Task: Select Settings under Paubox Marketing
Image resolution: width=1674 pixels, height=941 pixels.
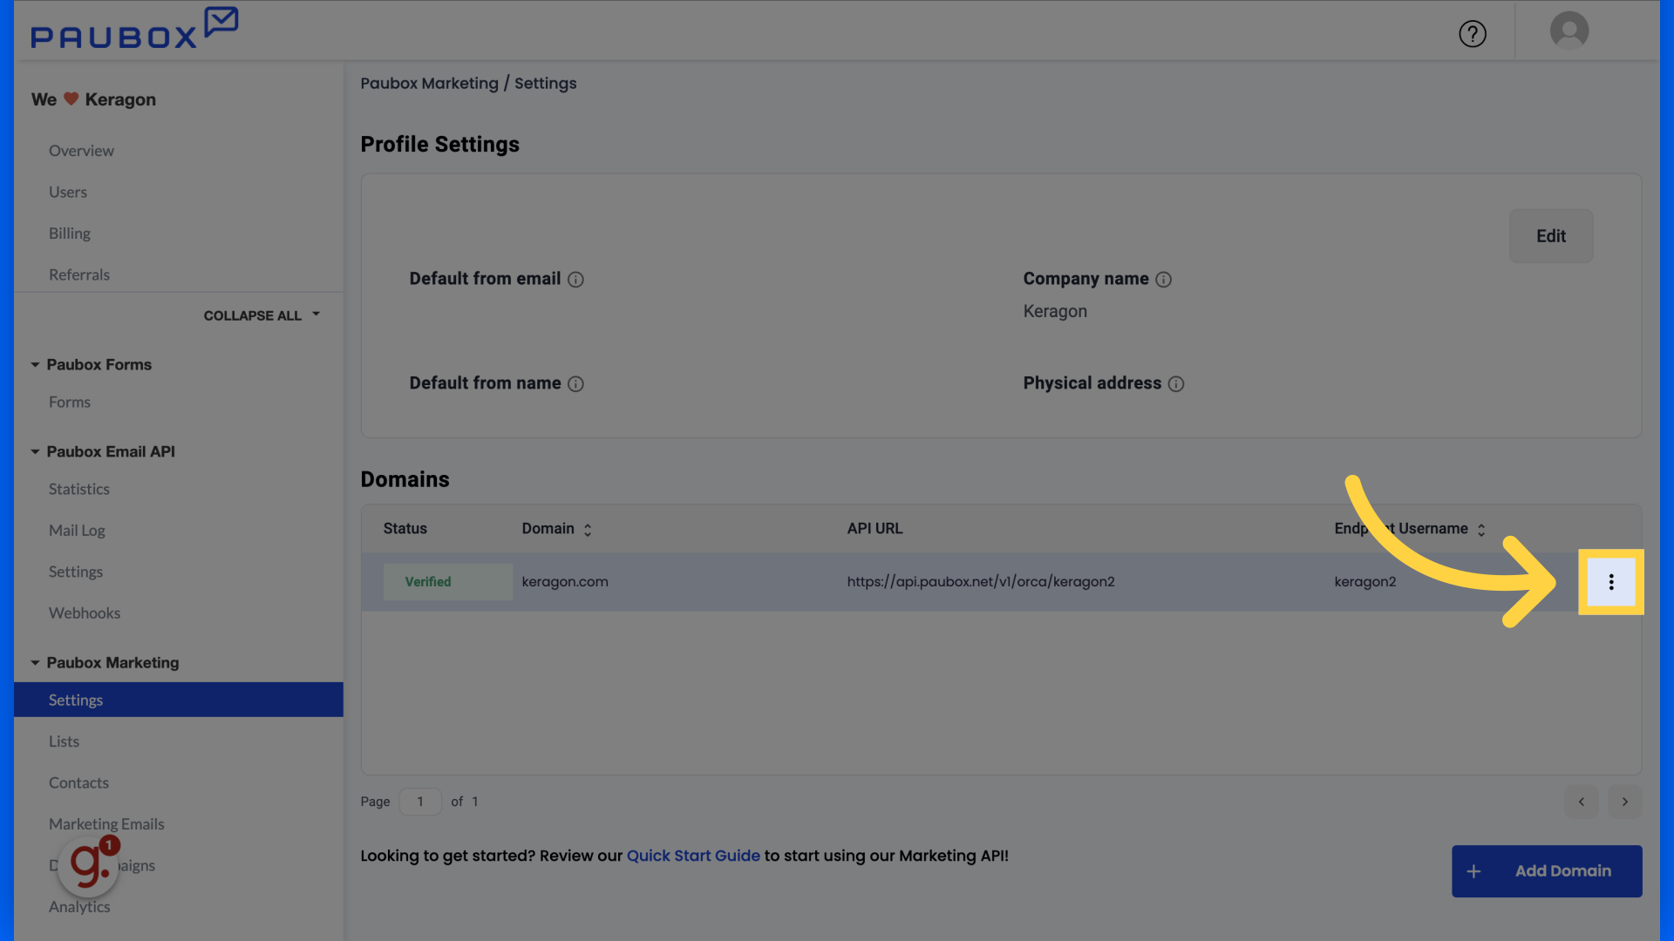Action: click(179, 700)
